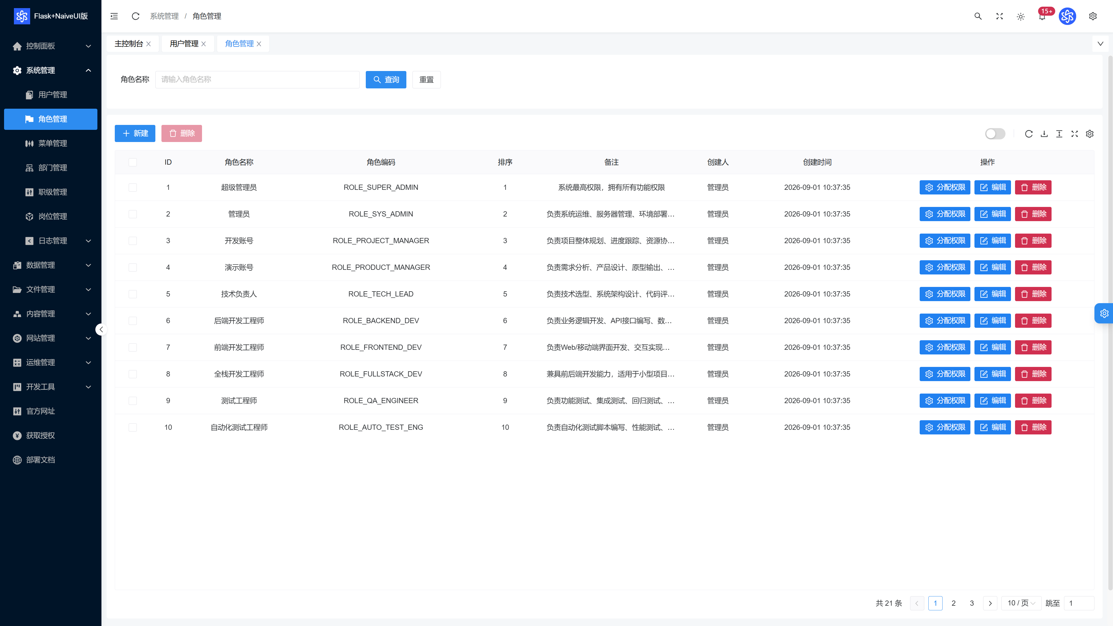Click the table download export icon
Image resolution: width=1113 pixels, height=626 pixels.
coord(1044,134)
